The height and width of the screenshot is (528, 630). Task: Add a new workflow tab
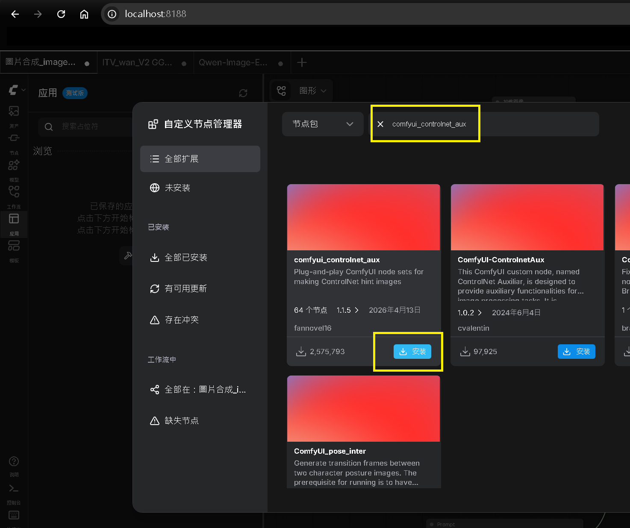click(302, 62)
